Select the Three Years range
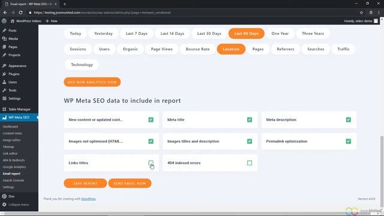384x216 pixels. pyautogui.click(x=313, y=34)
